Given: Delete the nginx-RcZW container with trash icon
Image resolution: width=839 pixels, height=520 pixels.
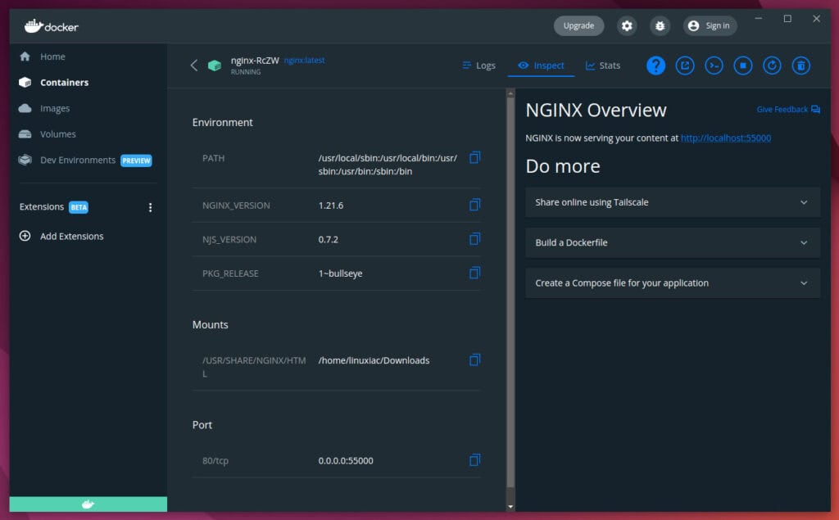Looking at the screenshot, I should [x=801, y=66].
